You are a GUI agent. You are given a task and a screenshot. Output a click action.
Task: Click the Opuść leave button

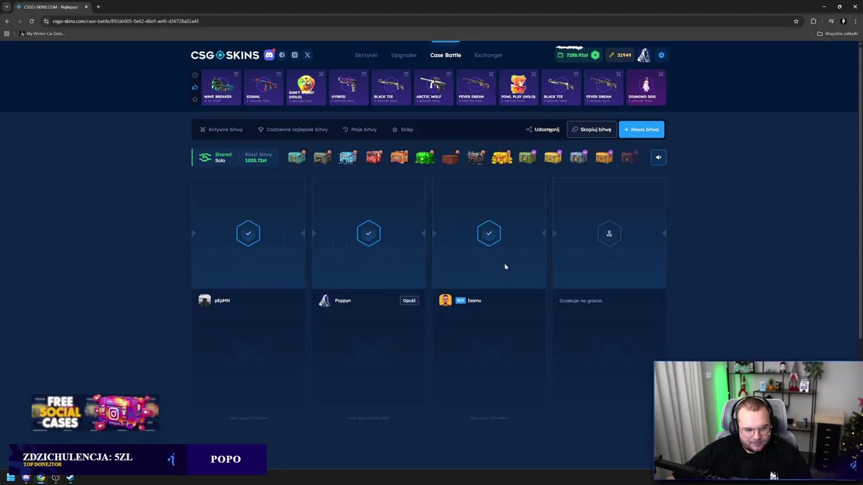tap(409, 300)
